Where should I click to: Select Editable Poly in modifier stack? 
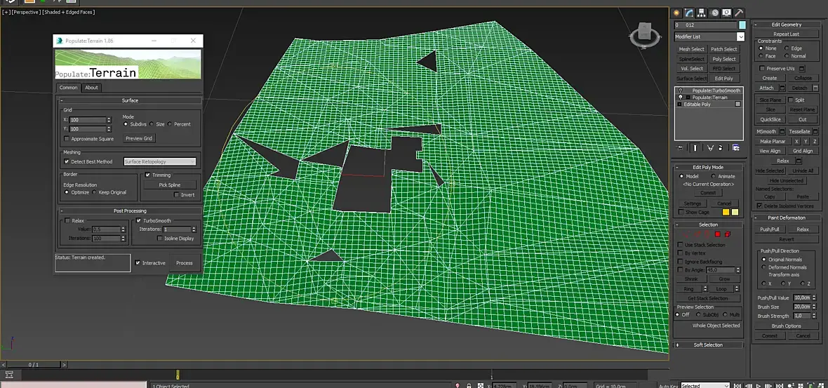[x=697, y=105]
